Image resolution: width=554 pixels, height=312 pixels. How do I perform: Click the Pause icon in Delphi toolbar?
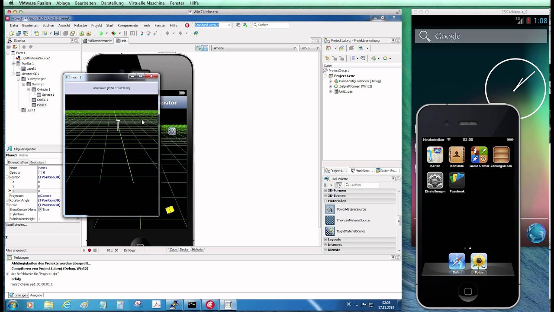126,33
